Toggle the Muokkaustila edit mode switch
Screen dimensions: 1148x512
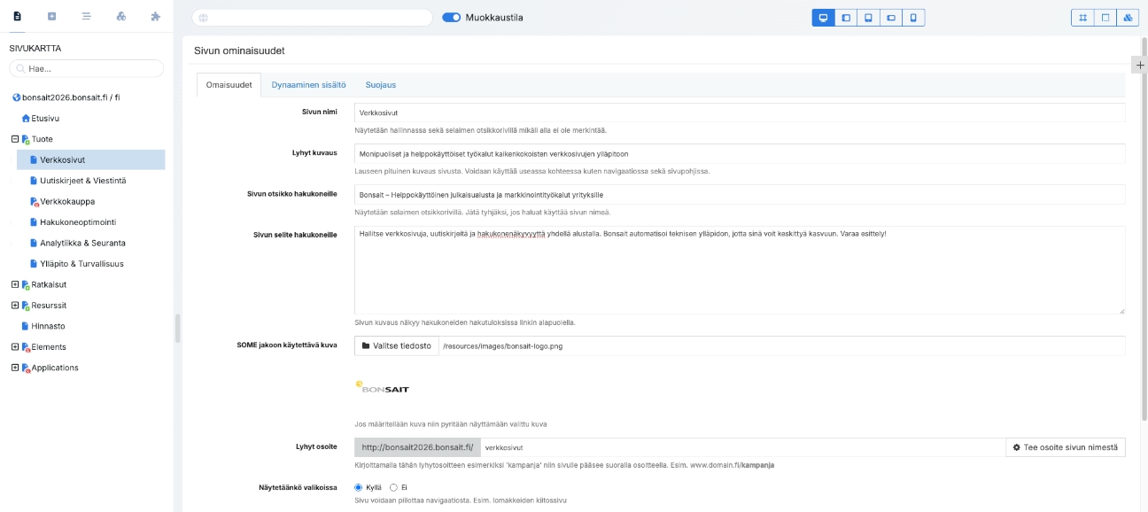[451, 18]
